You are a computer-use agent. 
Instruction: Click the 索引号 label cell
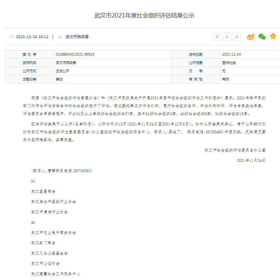(30, 55)
